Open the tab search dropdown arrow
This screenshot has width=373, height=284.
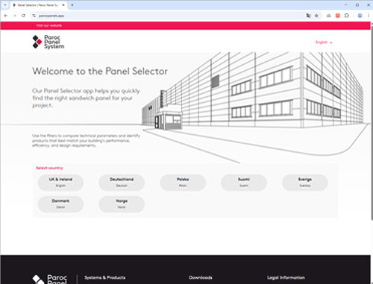click(x=5, y=5)
